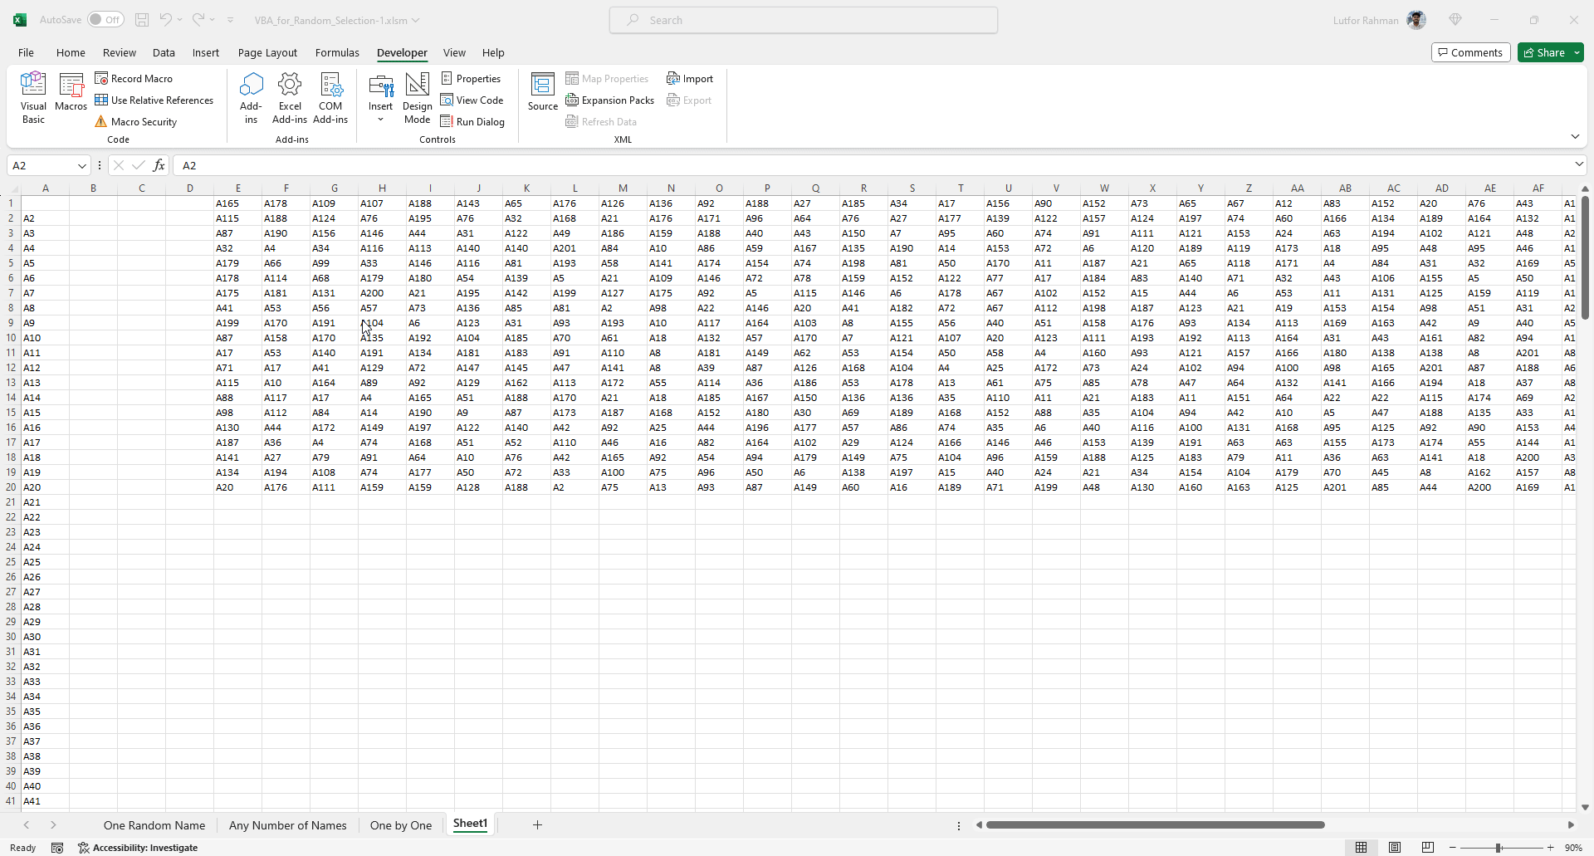This screenshot has height=856, width=1594.
Task: Open the Macros dialog
Action: (x=71, y=92)
